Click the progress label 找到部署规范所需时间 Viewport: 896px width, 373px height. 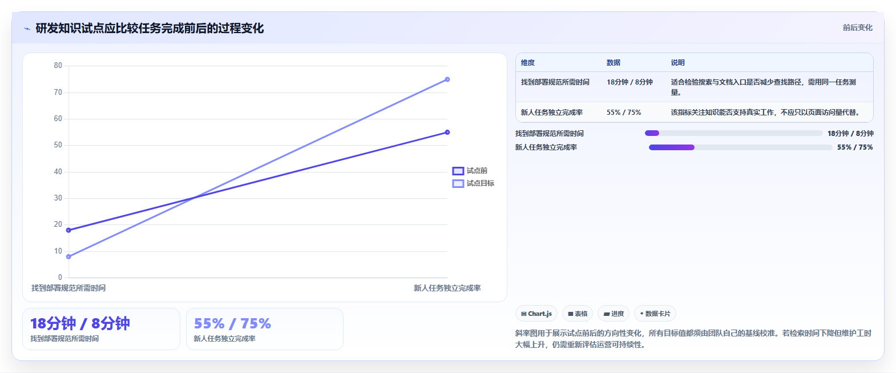(x=550, y=133)
